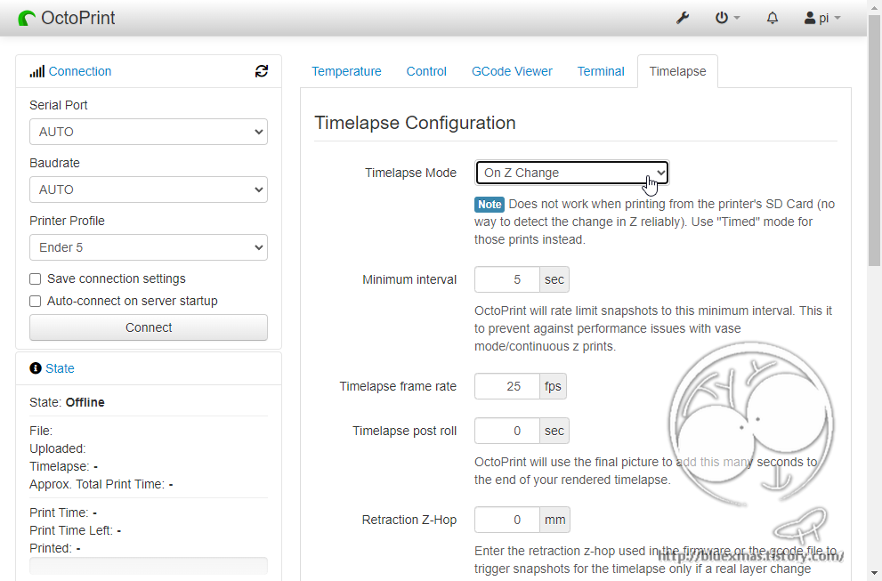
Task: Enable Save connection settings checkbox
Action: (x=36, y=279)
